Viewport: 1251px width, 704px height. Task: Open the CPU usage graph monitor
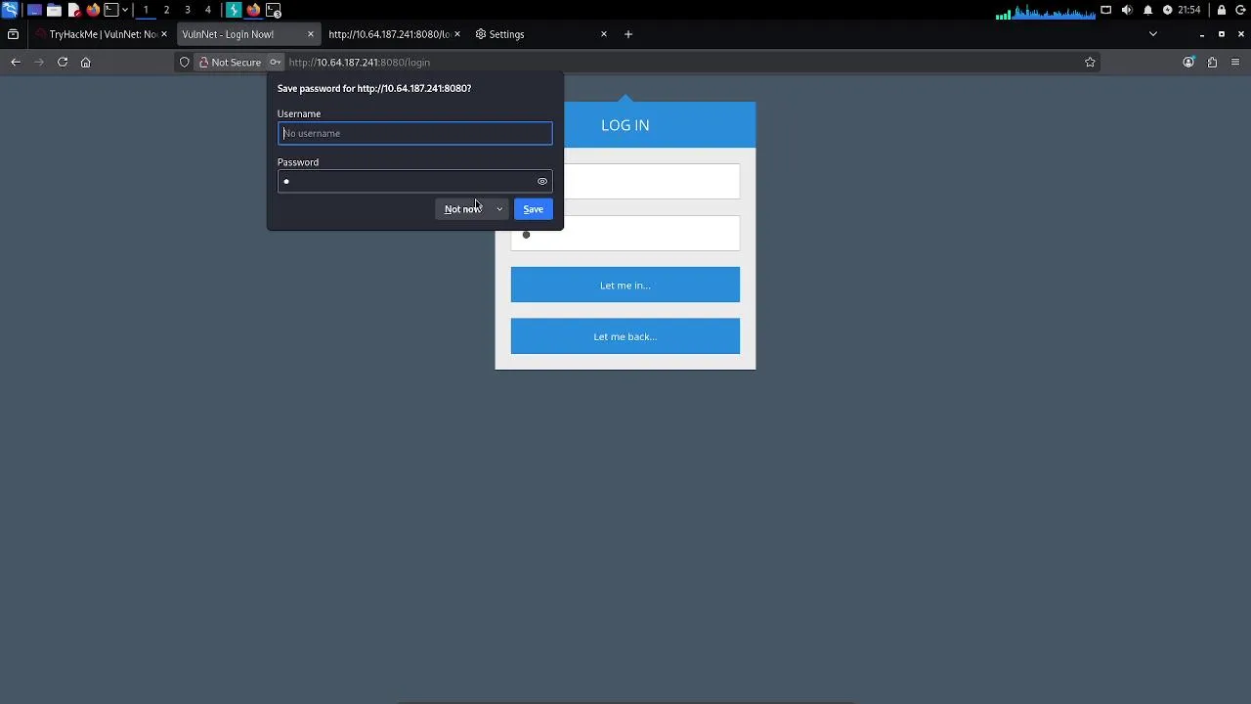click(1045, 11)
